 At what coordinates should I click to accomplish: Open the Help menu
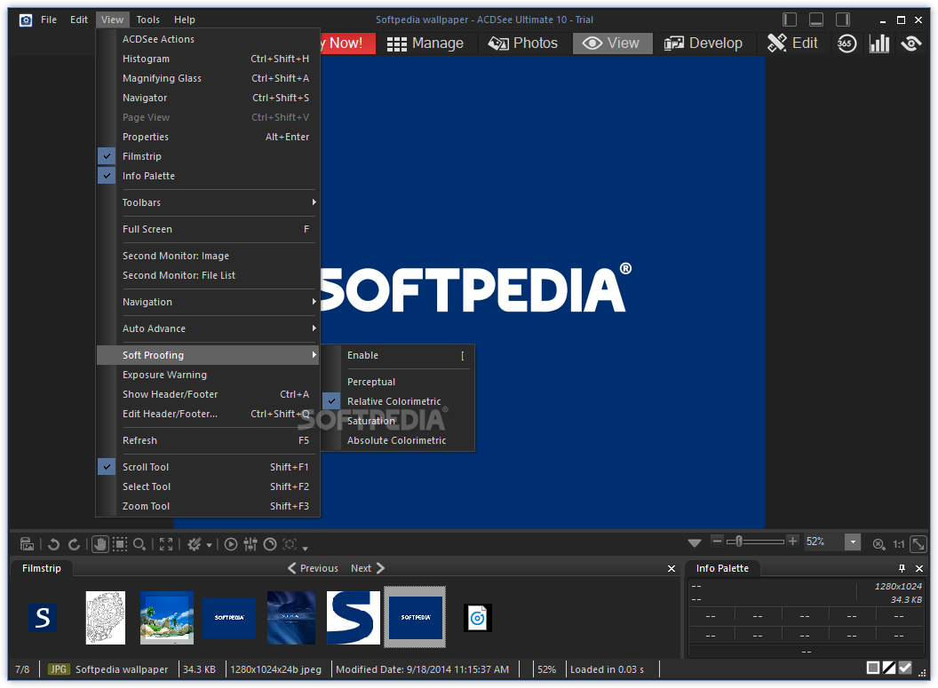pos(184,20)
